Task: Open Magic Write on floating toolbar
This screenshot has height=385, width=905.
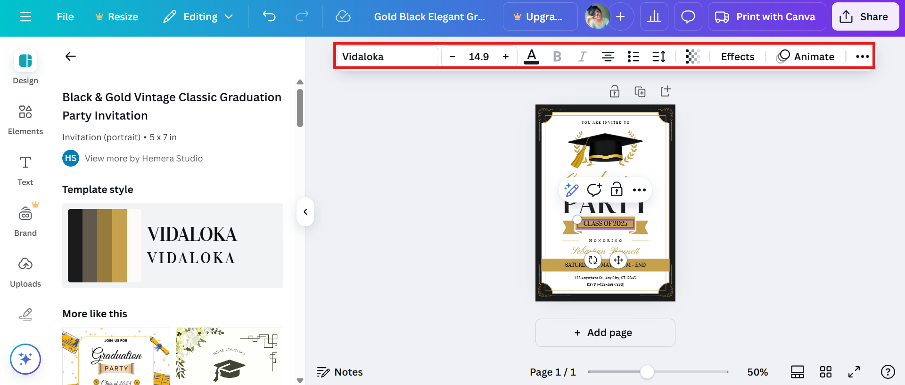Action: tap(572, 190)
